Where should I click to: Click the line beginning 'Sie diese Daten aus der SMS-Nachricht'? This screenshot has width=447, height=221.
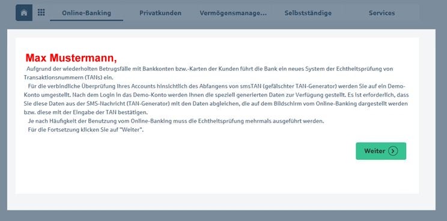pos(216,104)
